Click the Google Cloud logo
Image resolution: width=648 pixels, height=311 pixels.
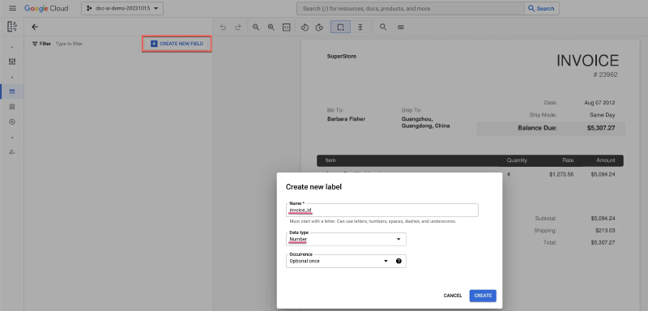pyautogui.click(x=46, y=8)
